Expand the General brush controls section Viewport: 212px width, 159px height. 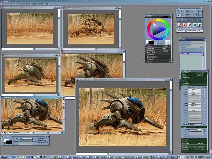(182, 73)
